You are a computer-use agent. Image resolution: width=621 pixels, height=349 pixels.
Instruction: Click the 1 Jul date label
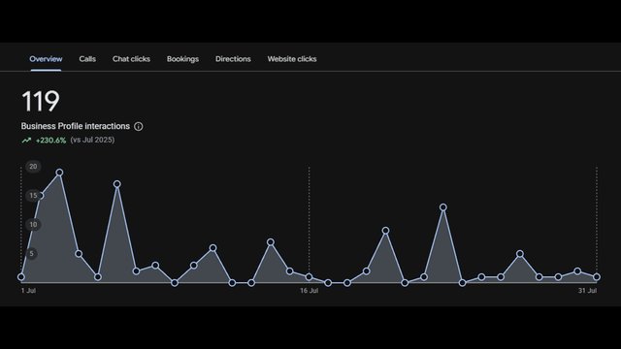tap(28, 291)
